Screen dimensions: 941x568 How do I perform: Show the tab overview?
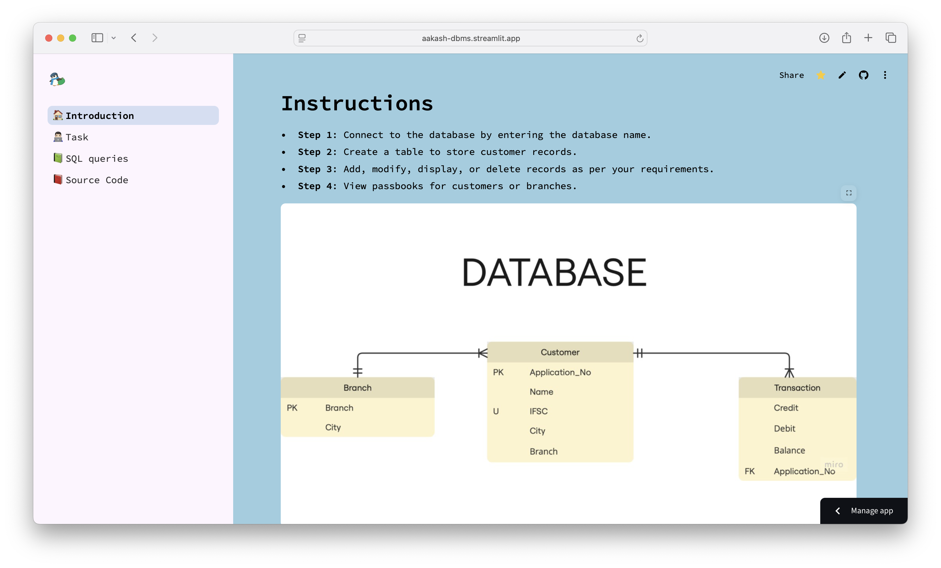point(890,38)
